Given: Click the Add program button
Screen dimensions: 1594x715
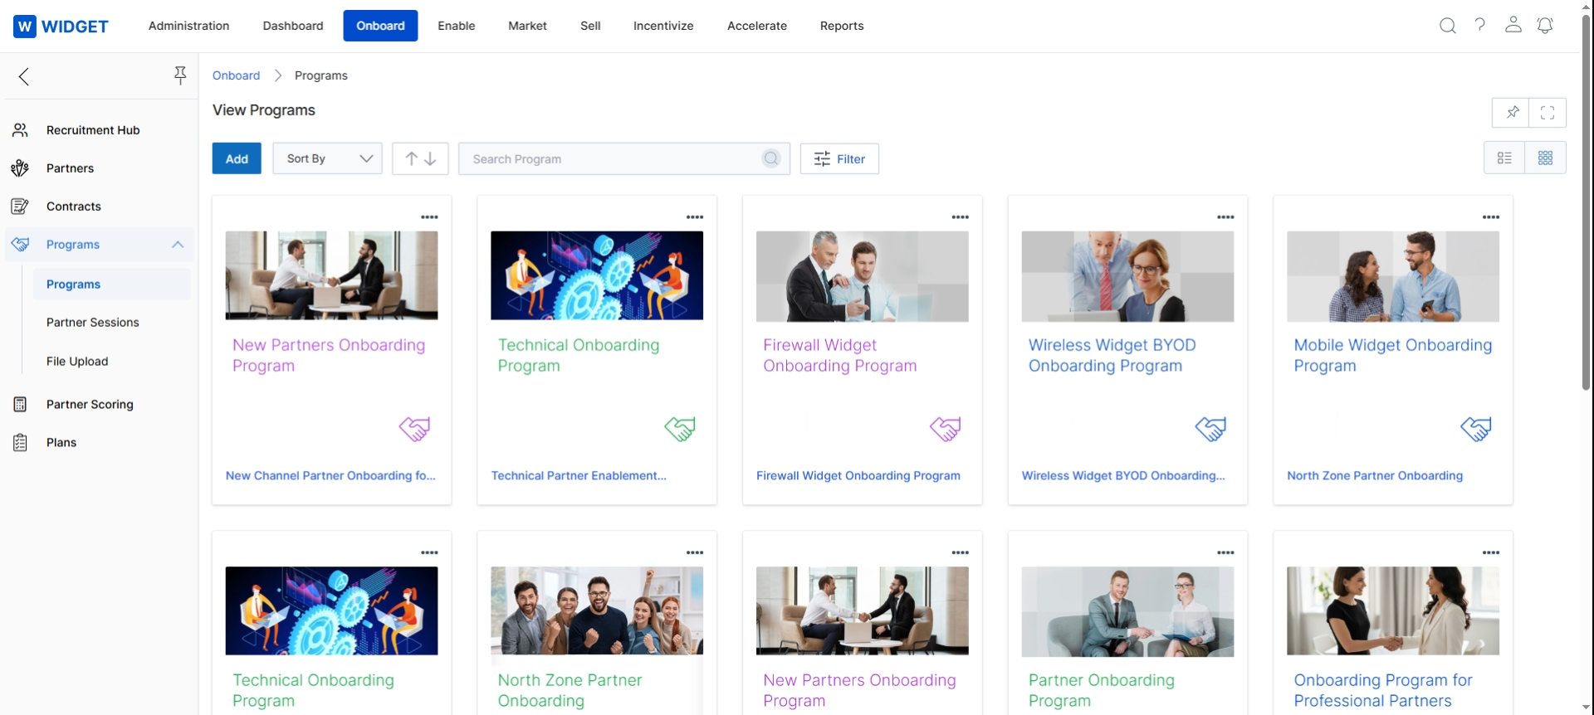Looking at the screenshot, I should (x=237, y=158).
